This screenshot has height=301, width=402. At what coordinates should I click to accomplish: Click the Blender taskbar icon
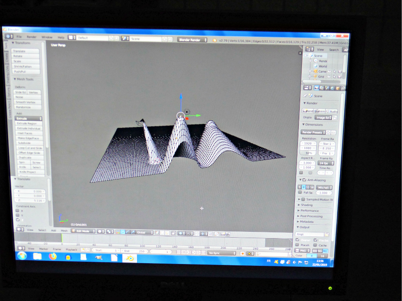point(130,258)
